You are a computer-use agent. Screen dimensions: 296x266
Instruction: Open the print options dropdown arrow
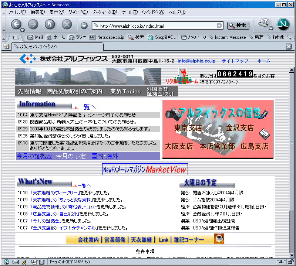[x=271, y=28]
